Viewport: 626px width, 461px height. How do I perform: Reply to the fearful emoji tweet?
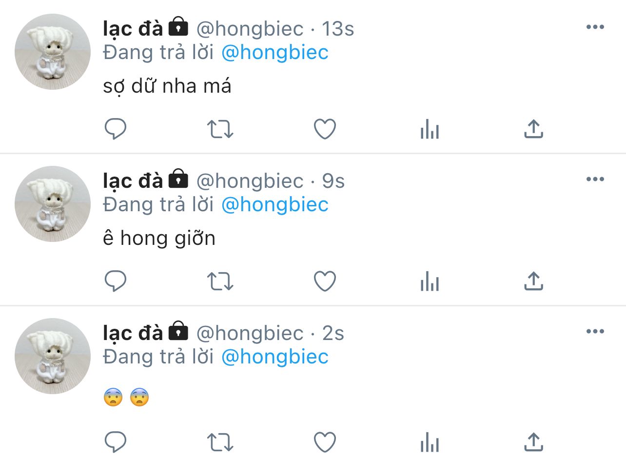point(116,442)
